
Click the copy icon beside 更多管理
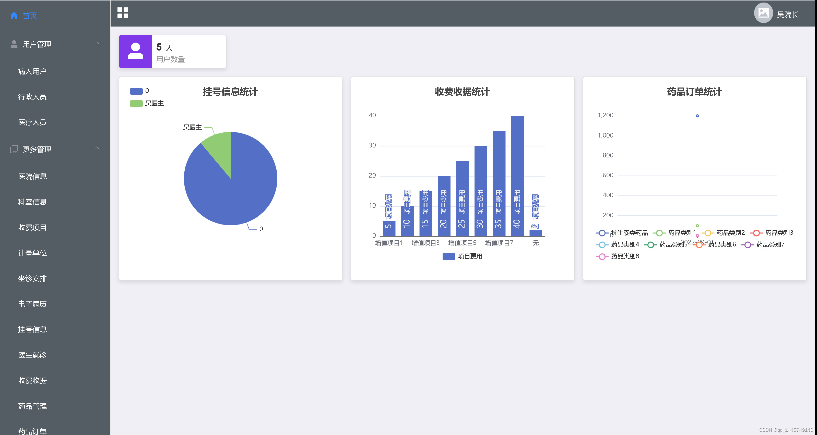[x=14, y=149]
